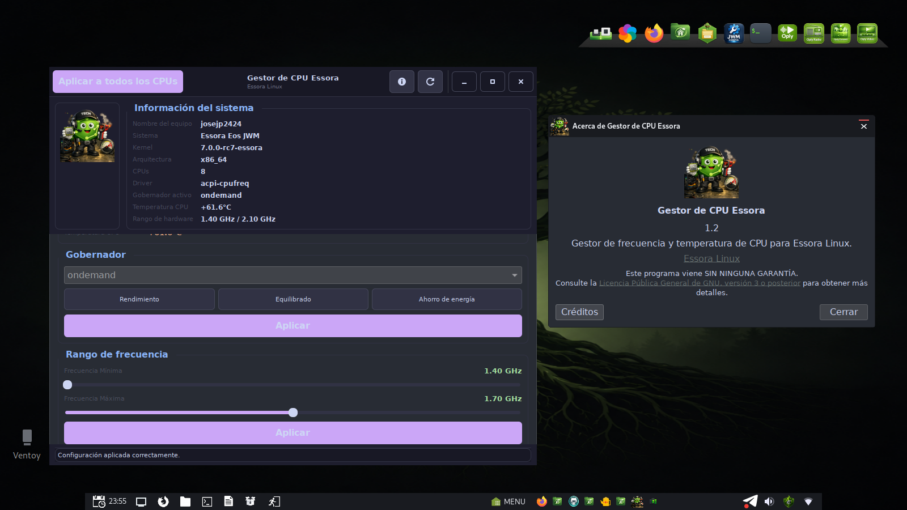The width and height of the screenshot is (907, 510).
Task: Click the mascot image in the system info panel
Action: [x=87, y=136]
